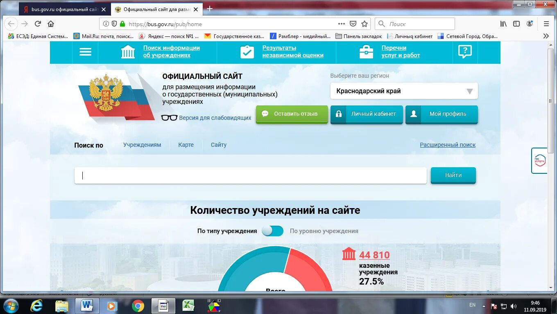Open Мой профиль button
This screenshot has width=557, height=314.
click(x=442, y=114)
